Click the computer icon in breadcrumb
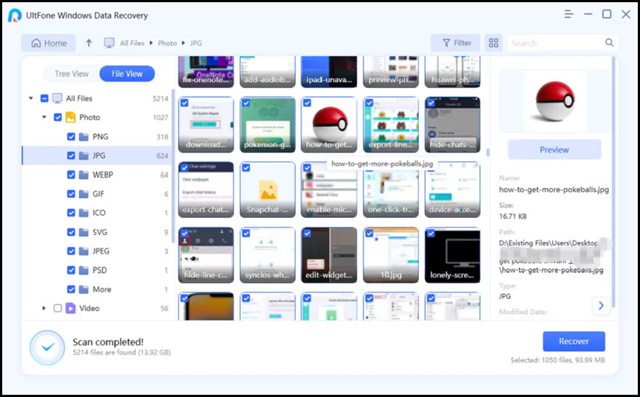The width and height of the screenshot is (640, 397). click(109, 43)
